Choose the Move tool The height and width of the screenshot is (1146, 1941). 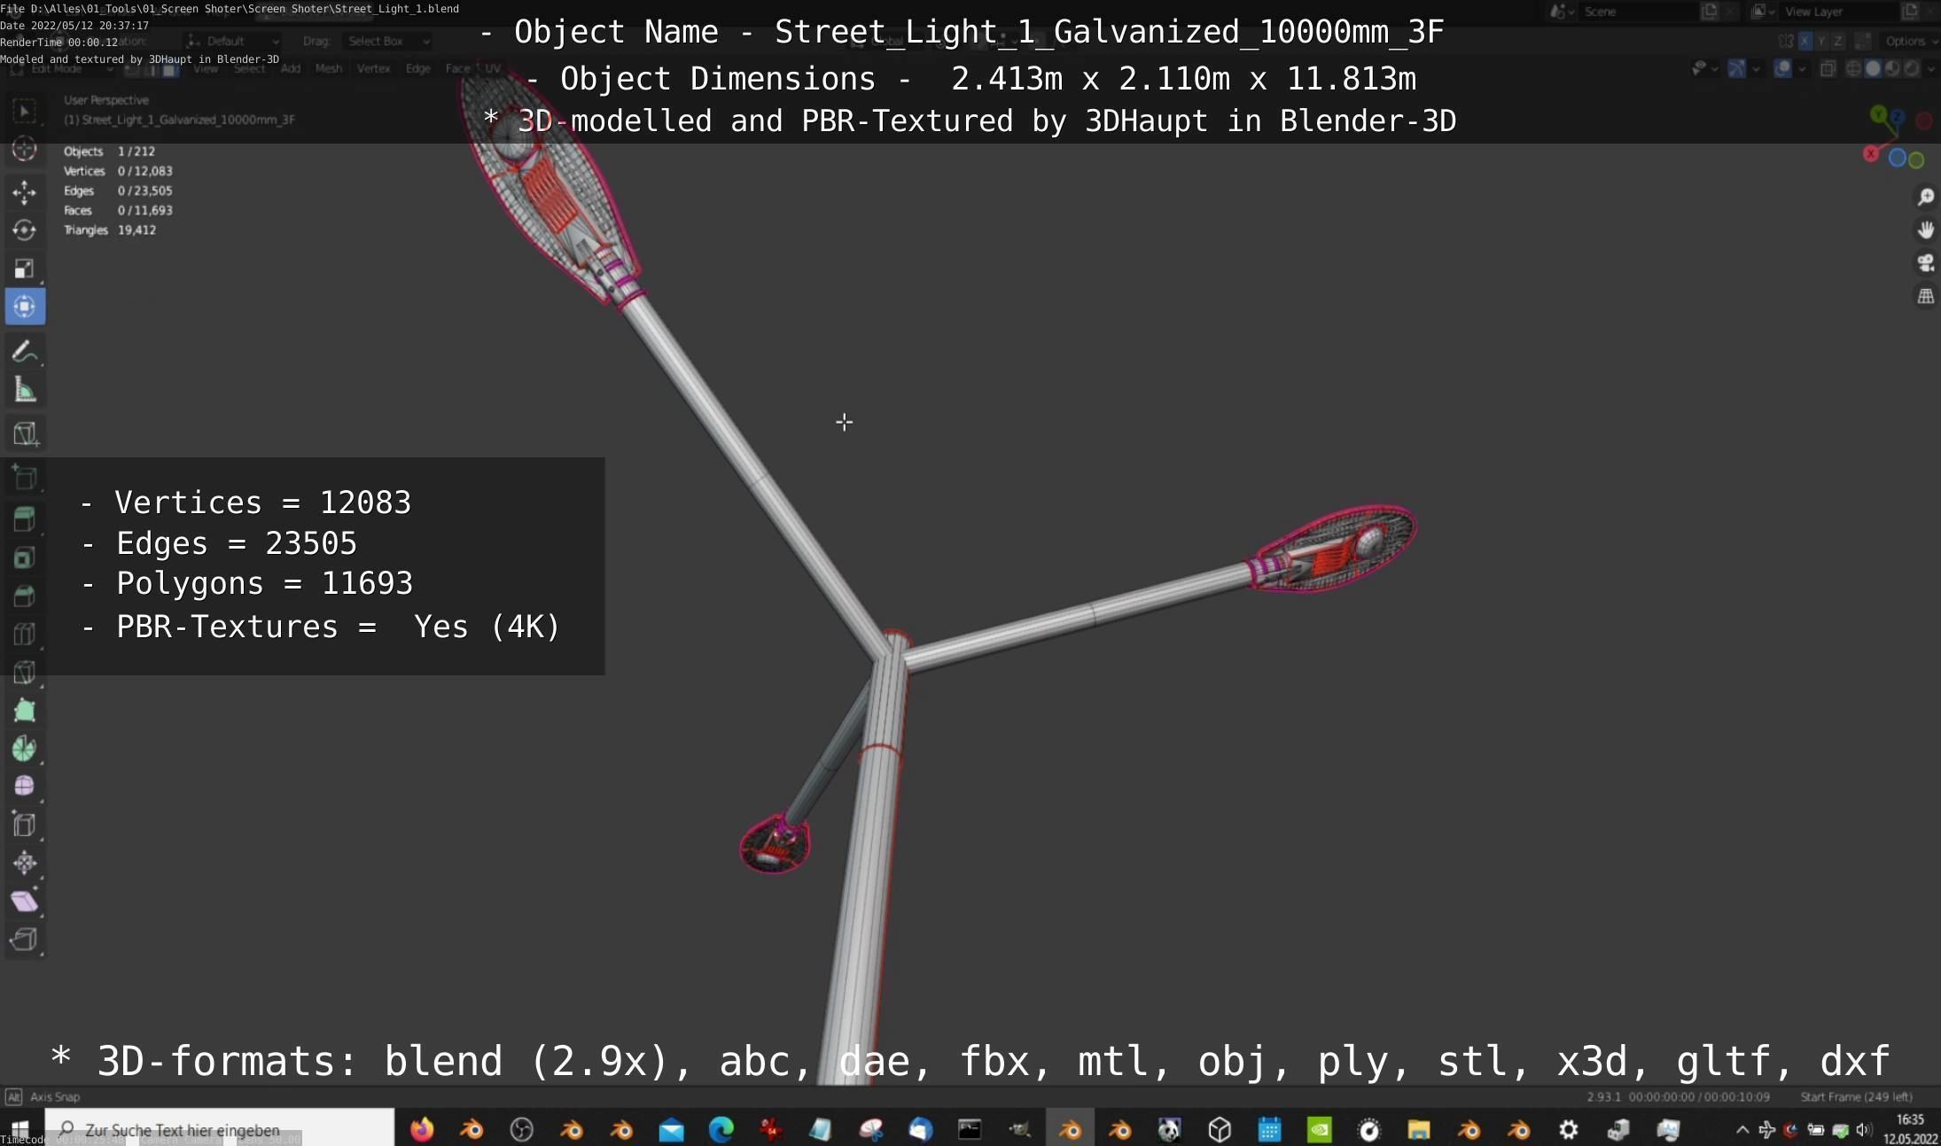[x=25, y=192]
